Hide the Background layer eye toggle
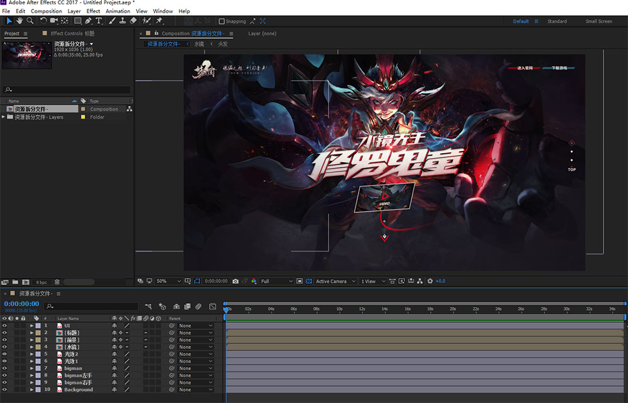Viewport: 628px width, 403px height. click(x=4, y=389)
